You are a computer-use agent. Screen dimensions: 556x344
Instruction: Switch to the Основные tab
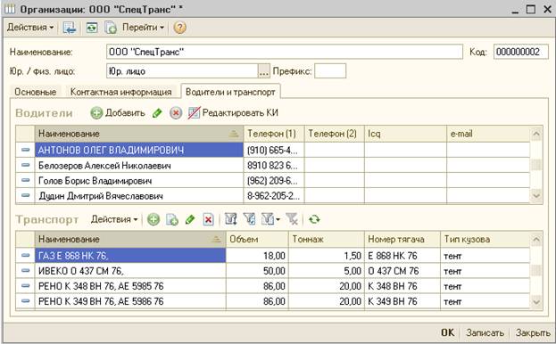[36, 92]
